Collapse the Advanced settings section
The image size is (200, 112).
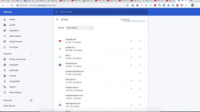(31, 54)
